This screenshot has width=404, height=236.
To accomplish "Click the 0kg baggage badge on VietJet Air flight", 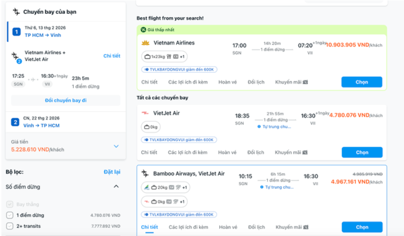I will (x=151, y=127).
